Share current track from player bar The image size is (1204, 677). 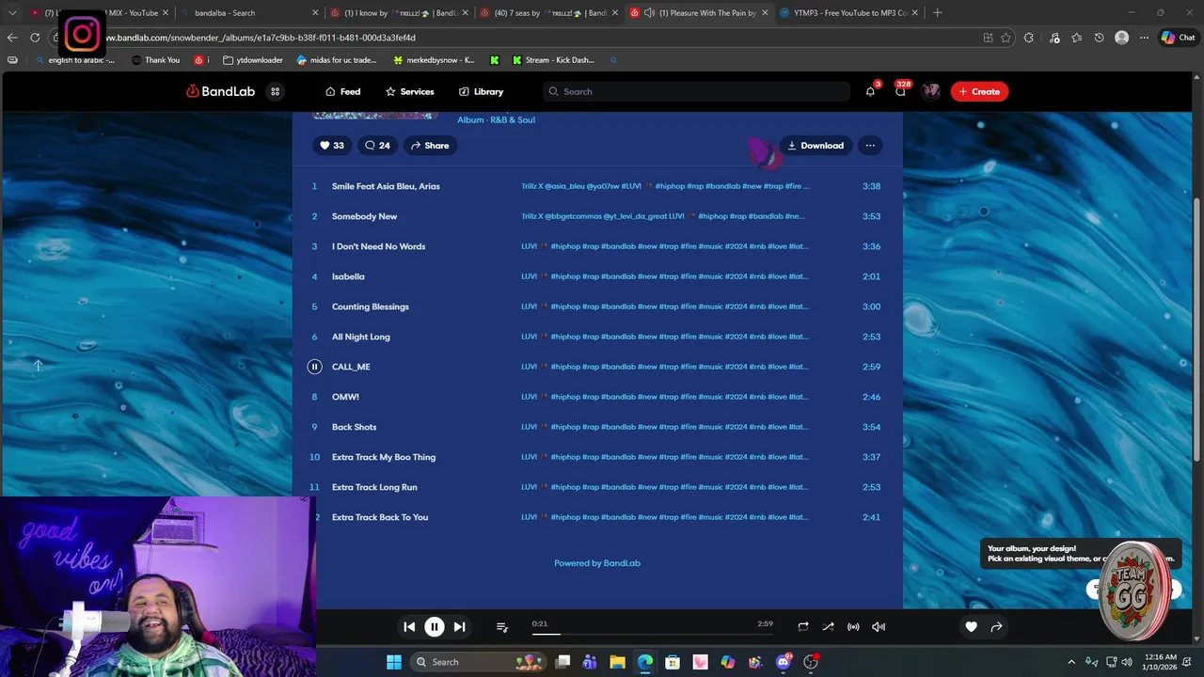[997, 626]
